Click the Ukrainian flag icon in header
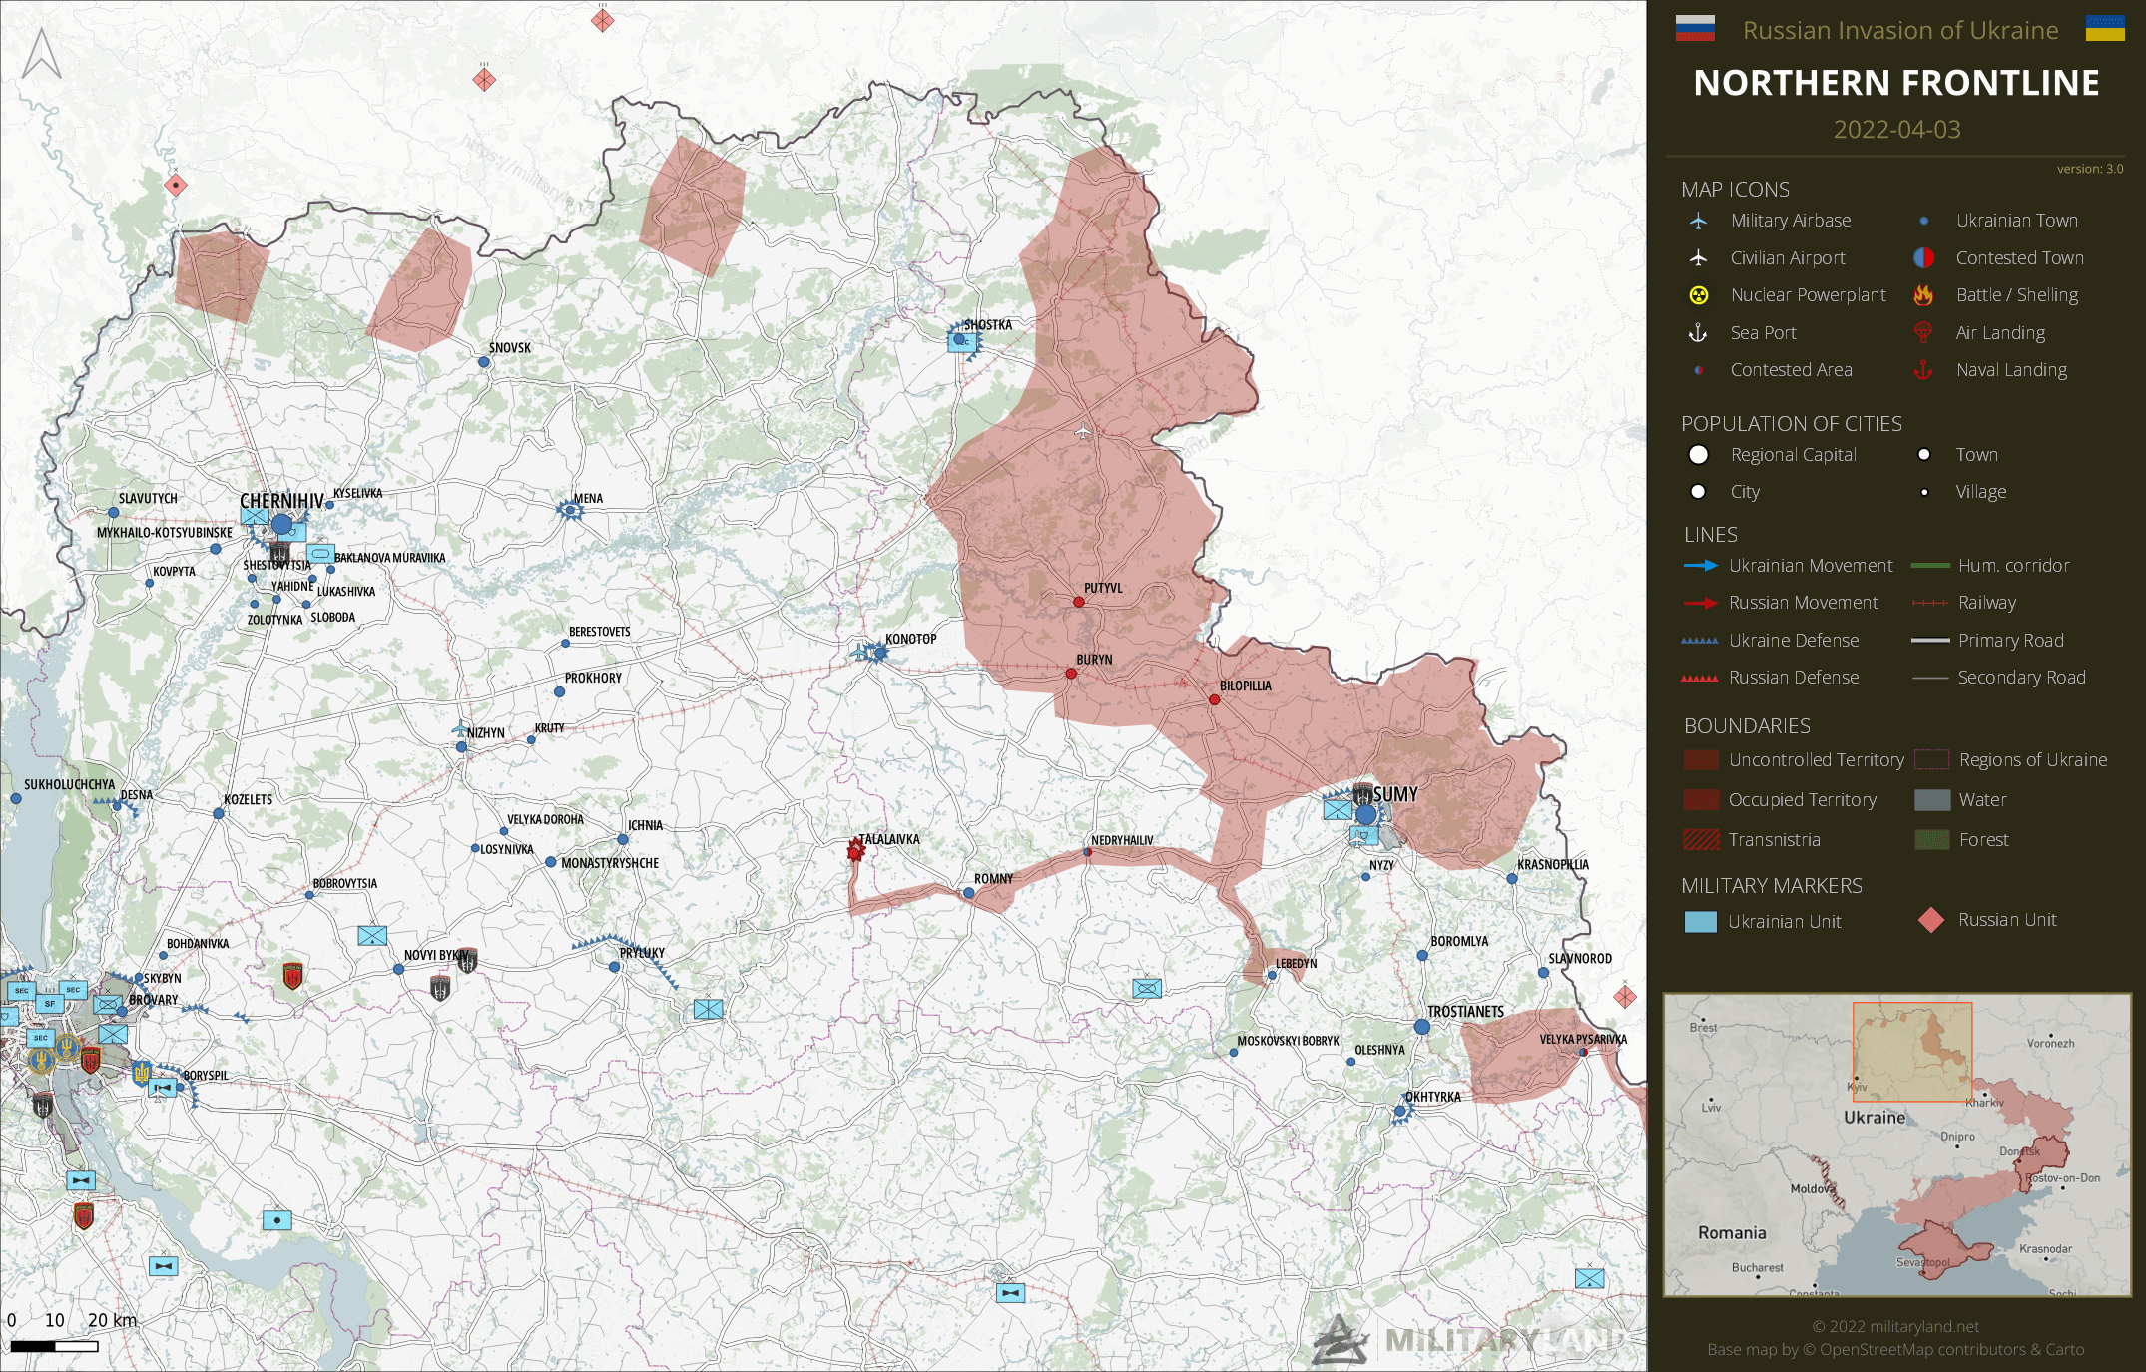2146x1372 pixels. (2105, 28)
